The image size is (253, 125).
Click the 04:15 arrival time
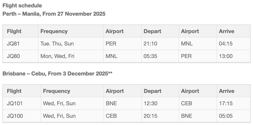[226, 44]
